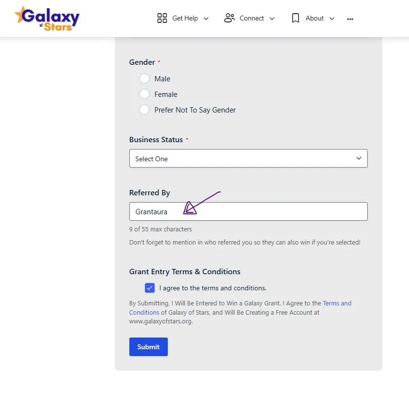This screenshot has height=396, width=409.
Task: Open the About menu
Action: pos(315,18)
